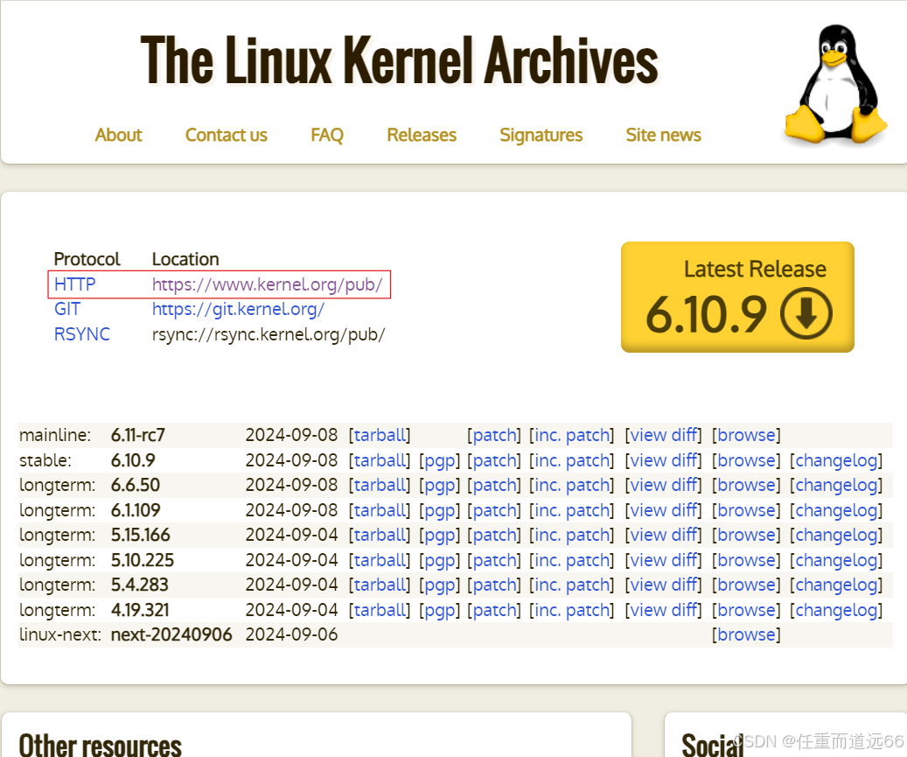The image size is (907, 757).
Task: Click the longterm version 5.15.166 text
Action: tap(141, 535)
